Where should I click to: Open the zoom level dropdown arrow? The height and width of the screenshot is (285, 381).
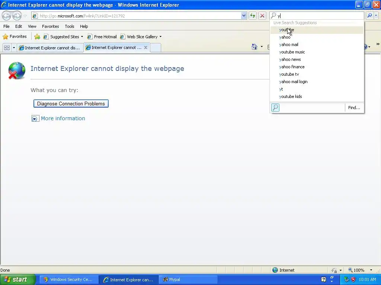click(x=371, y=270)
